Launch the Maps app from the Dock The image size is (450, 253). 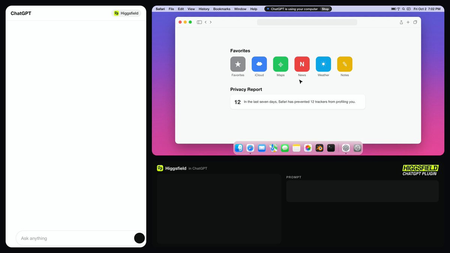(273, 148)
